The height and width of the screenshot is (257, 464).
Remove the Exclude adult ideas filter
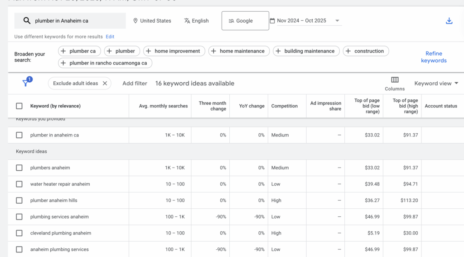click(x=105, y=83)
